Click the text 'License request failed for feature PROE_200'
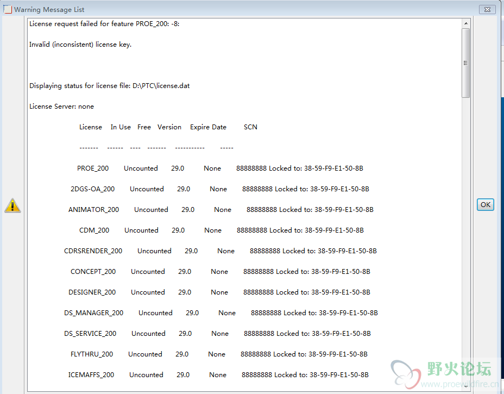This screenshot has height=394, width=504. click(99, 24)
